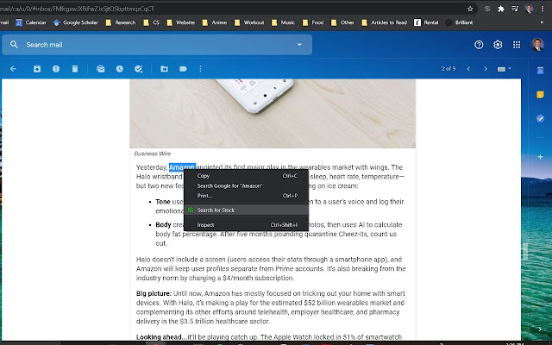The height and width of the screenshot is (345, 552).
Task: Open the Tasks side panel icon
Action: click(540, 119)
